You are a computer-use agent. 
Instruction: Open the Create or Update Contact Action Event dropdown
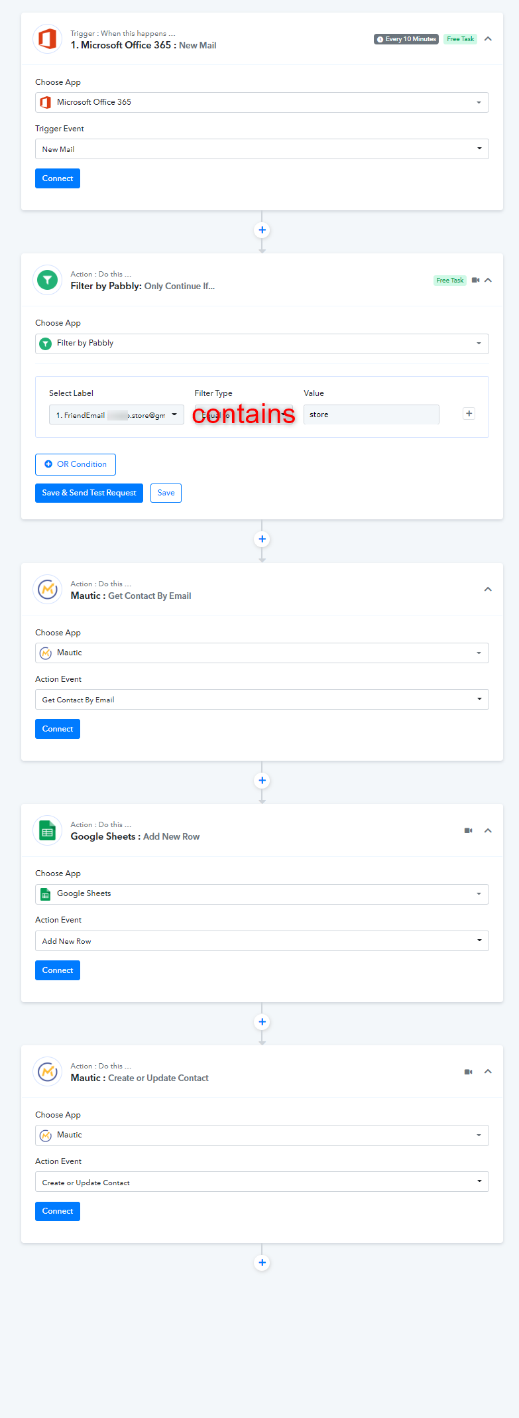coord(262,1182)
